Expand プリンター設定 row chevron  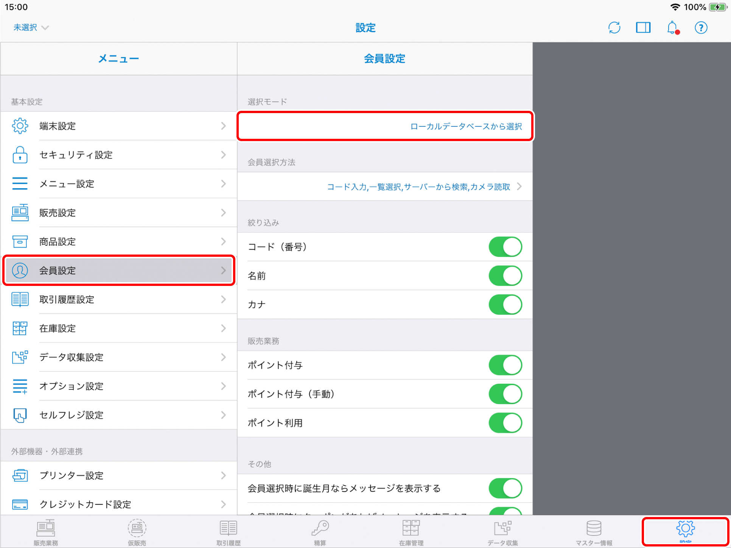[x=224, y=475]
